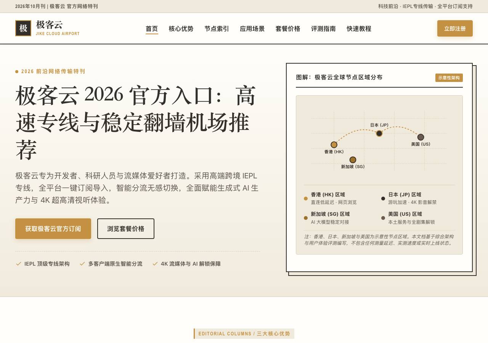Open the 套餐价格 navigation link
The height and width of the screenshot is (343, 488).
(288, 29)
